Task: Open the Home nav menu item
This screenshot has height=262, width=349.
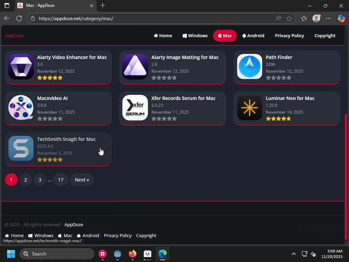Action: pyautogui.click(x=163, y=35)
